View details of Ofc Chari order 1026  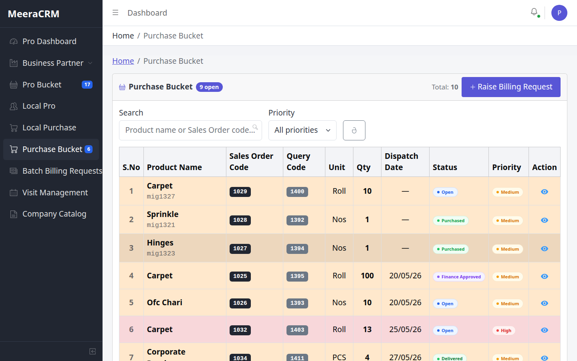point(544,303)
